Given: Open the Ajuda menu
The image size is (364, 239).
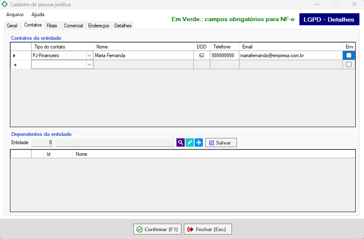Looking at the screenshot, I should point(38,14).
